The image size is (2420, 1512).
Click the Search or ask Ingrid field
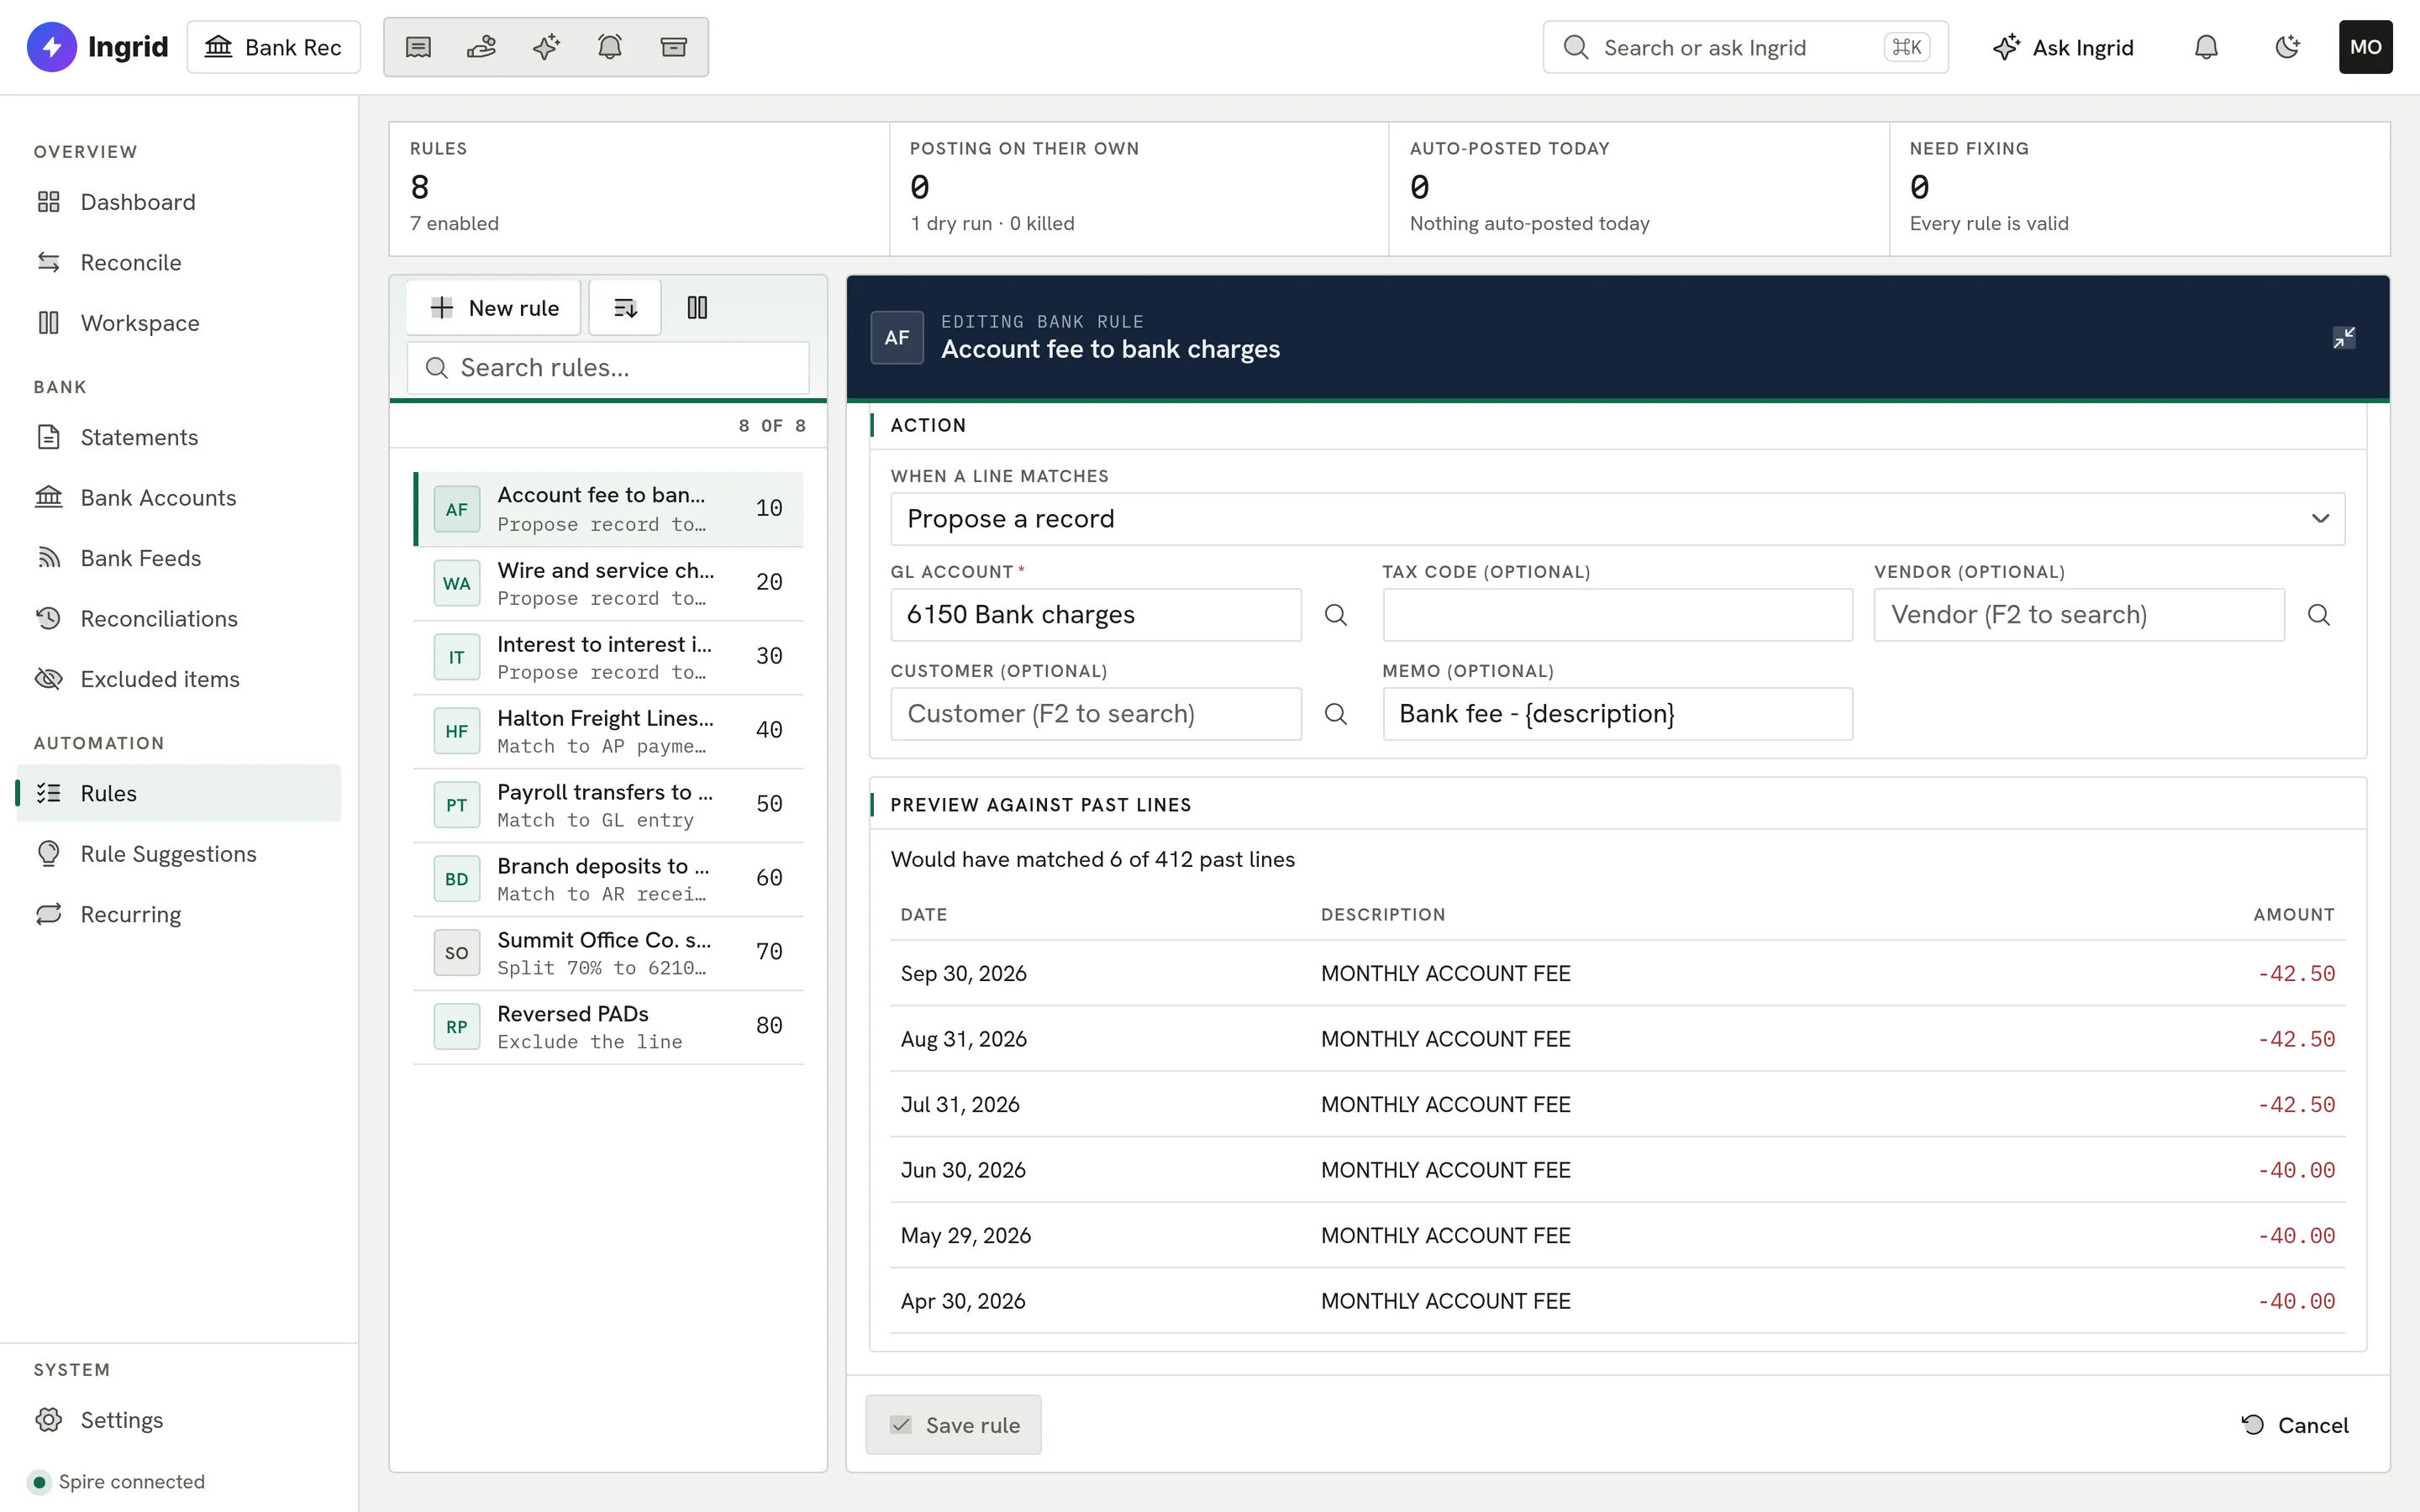[x=1745, y=47]
